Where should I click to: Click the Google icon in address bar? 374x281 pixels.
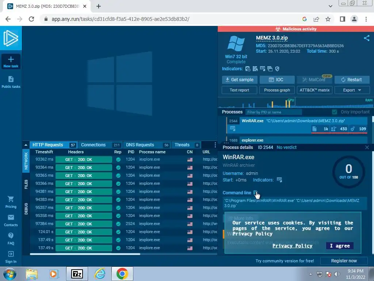point(304,19)
